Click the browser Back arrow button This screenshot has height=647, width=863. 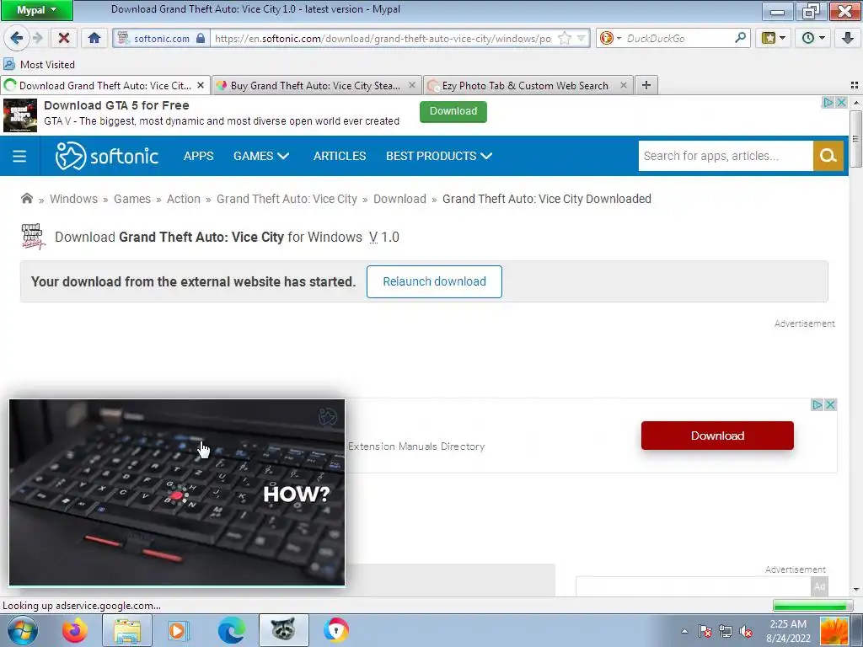point(16,38)
